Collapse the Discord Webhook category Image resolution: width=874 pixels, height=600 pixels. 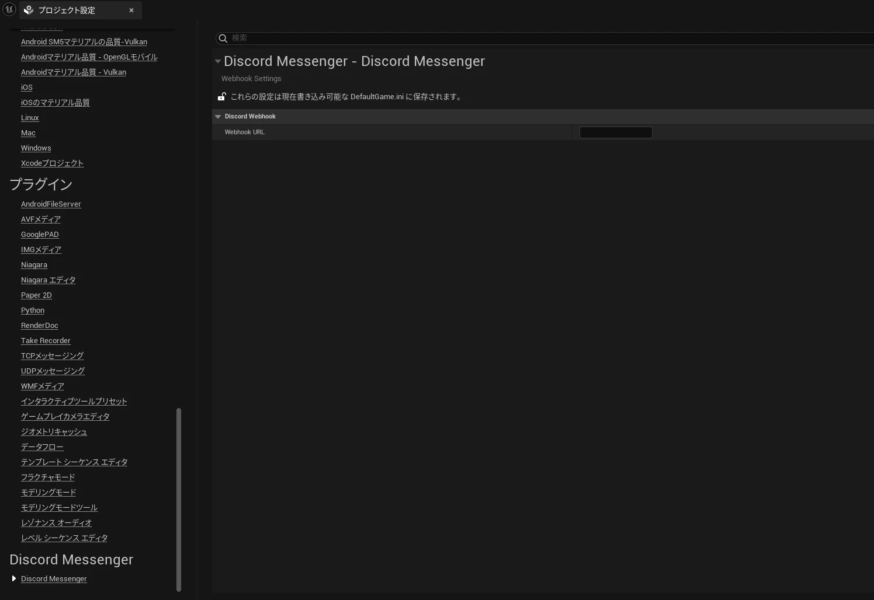point(218,117)
